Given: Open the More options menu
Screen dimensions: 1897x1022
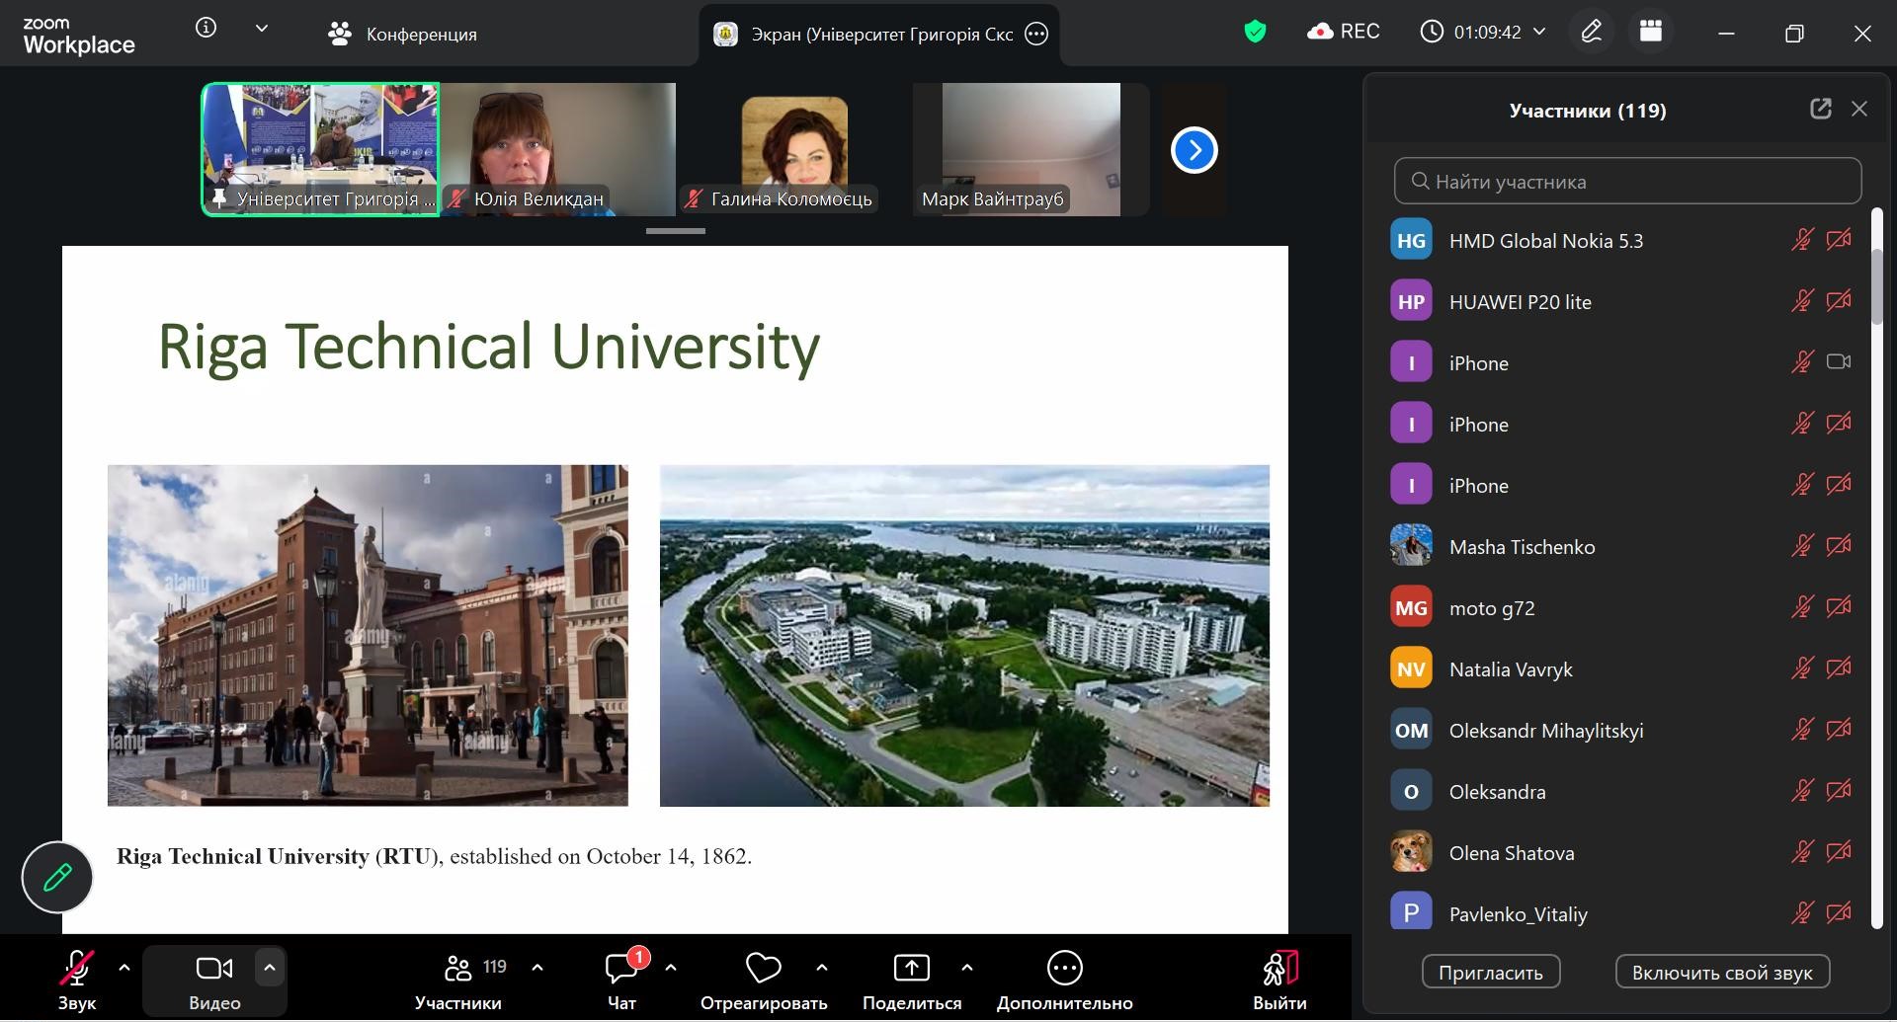Looking at the screenshot, I should (1064, 970).
